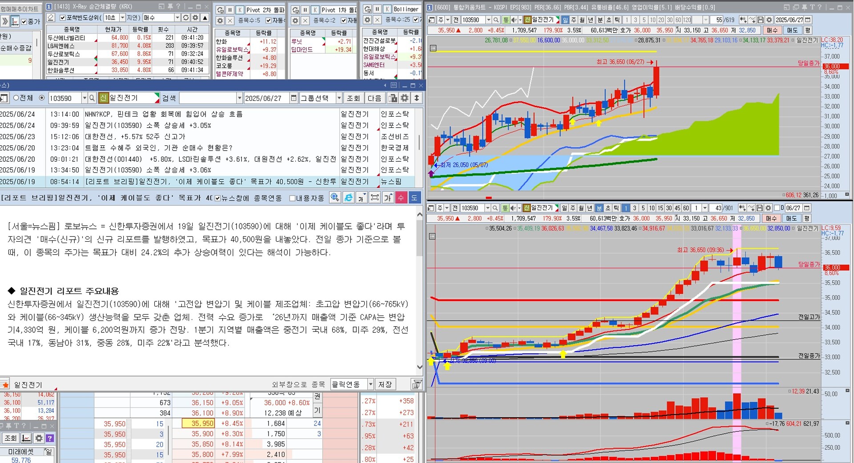
Task: Click the eraser icon in the X-Ray window
Action: [x=51, y=17]
